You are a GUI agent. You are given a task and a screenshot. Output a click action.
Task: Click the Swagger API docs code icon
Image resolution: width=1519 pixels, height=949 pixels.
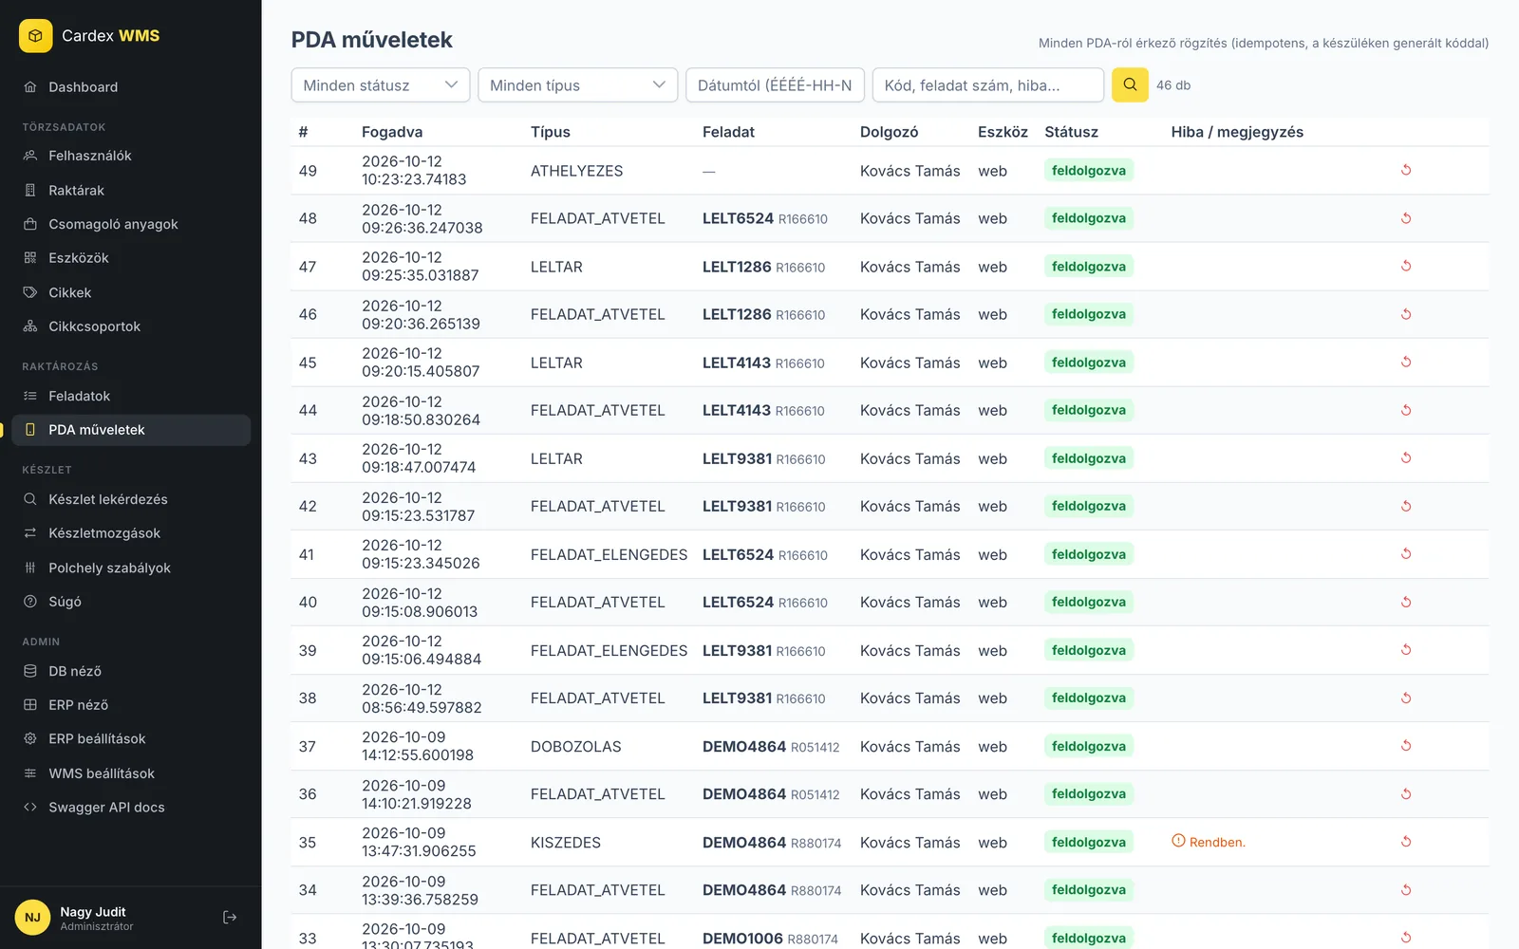point(30,807)
